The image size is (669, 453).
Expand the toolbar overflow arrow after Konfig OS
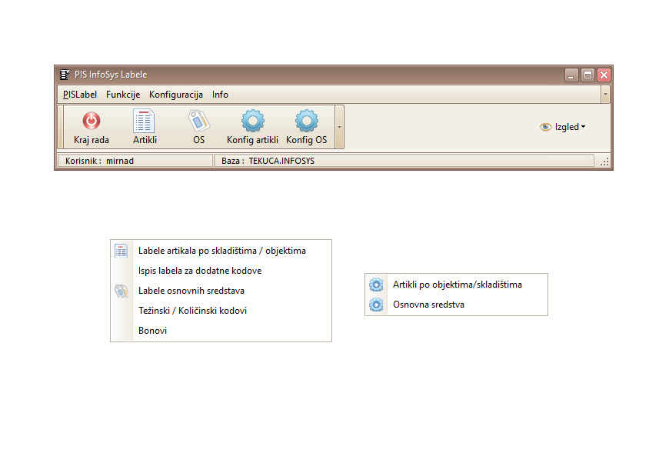[340, 127]
